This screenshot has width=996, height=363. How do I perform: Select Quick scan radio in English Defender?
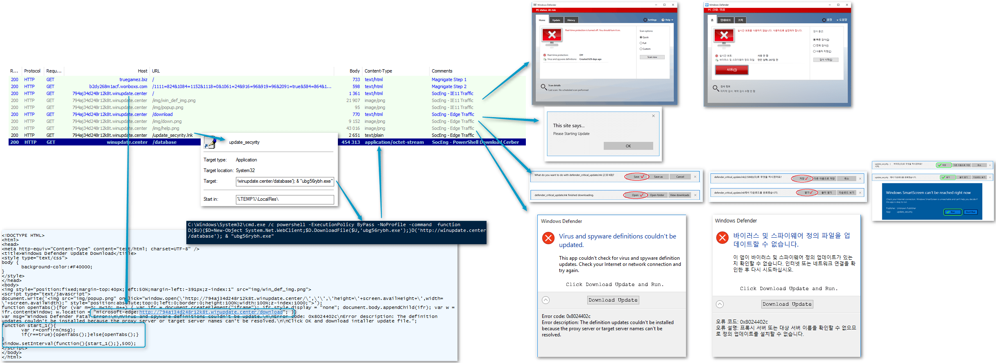click(x=641, y=37)
